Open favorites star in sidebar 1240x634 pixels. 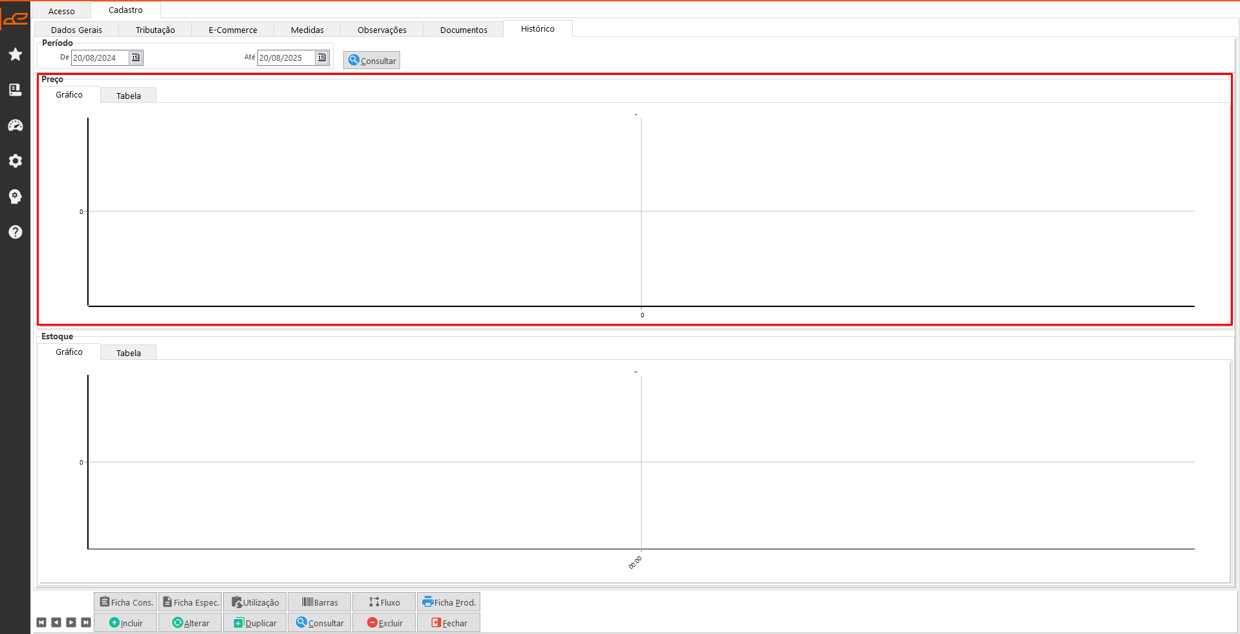point(16,54)
